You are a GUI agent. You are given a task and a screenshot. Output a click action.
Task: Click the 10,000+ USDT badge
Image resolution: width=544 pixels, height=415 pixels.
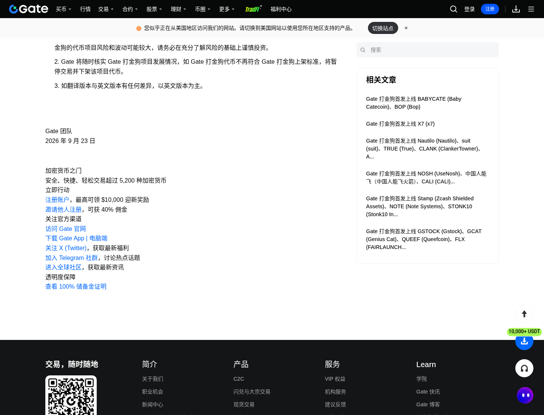[x=524, y=332]
